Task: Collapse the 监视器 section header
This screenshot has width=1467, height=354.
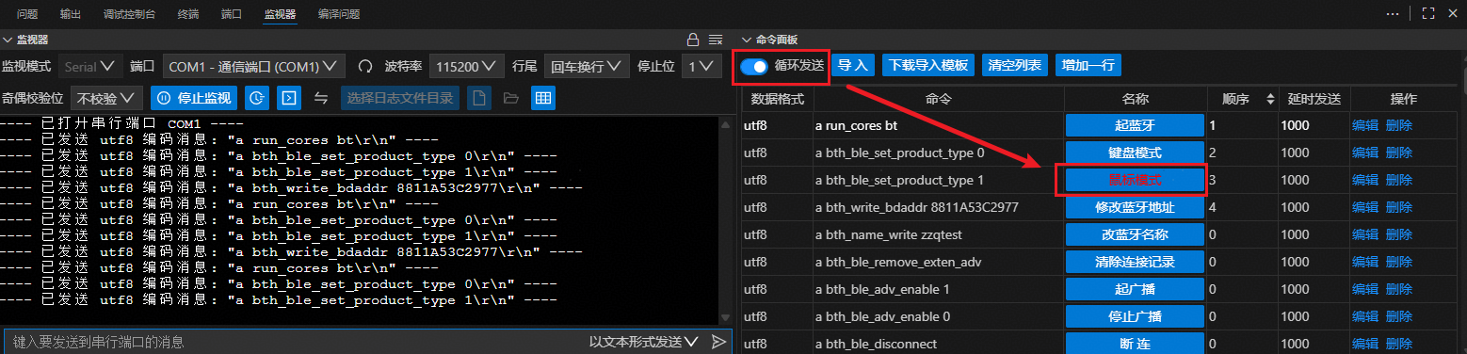Action: click(x=26, y=40)
